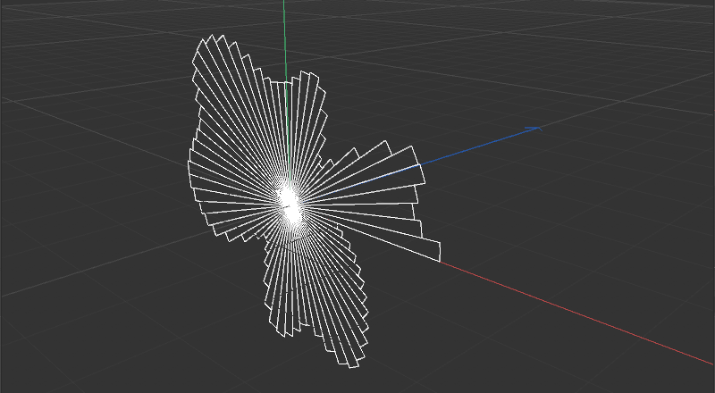
Task: Click the bright center hub of the wireframe
Action: coord(290,204)
